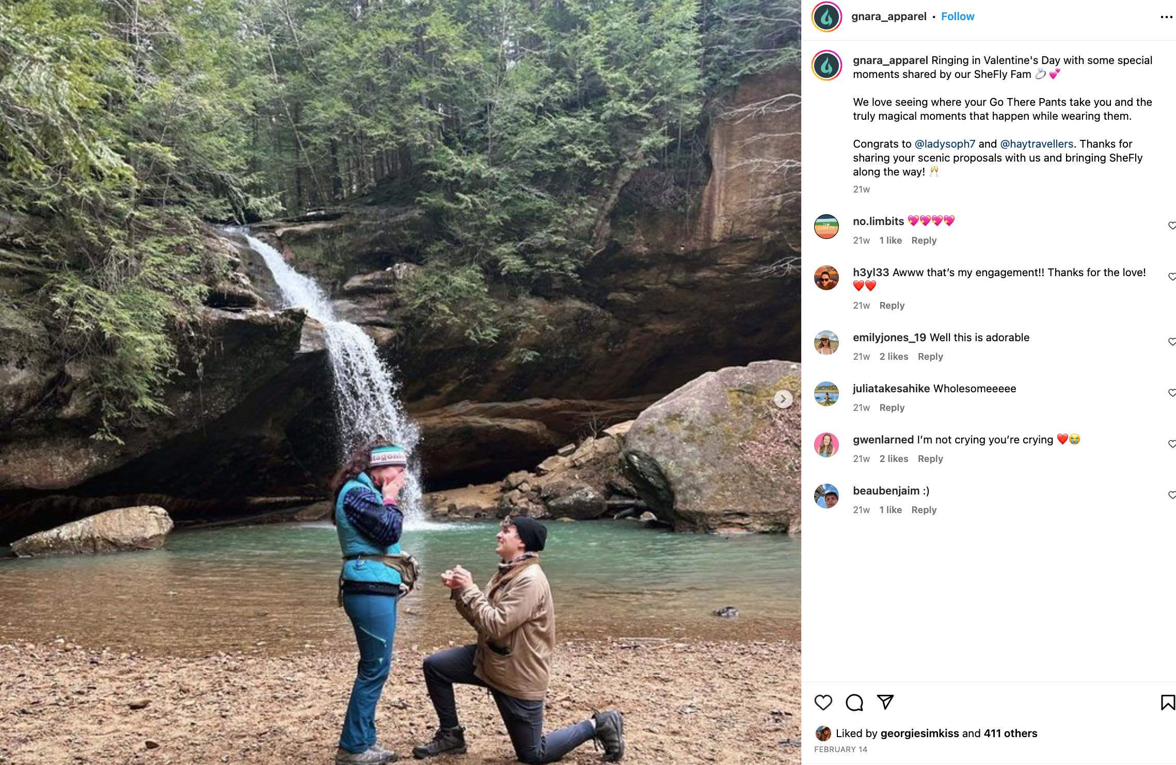The width and height of the screenshot is (1176, 765).
Task: Follow gnara_apparel
Action: coord(957,17)
